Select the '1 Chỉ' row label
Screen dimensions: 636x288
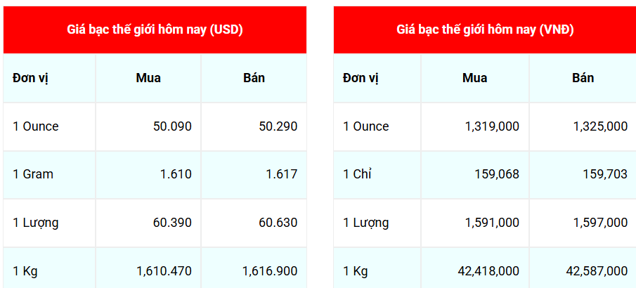coord(357,174)
